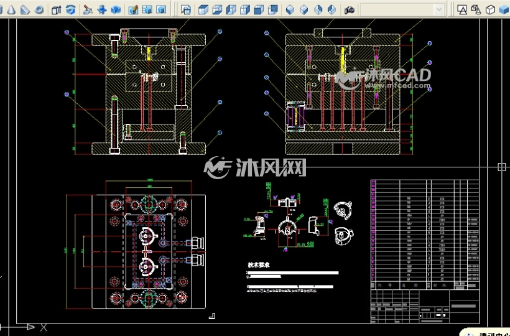
Task: Select the Cone solid tool
Action: (11, 10)
